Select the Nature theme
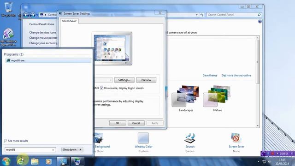This screenshot has width=295, height=166. (217, 99)
